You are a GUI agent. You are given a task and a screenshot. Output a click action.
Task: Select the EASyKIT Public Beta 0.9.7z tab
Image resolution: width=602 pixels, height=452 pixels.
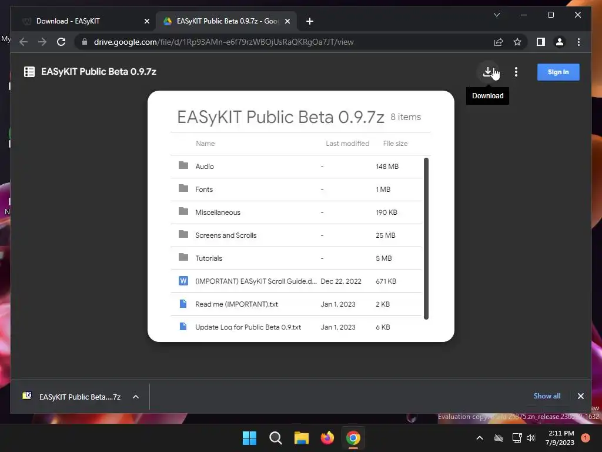pos(228,21)
